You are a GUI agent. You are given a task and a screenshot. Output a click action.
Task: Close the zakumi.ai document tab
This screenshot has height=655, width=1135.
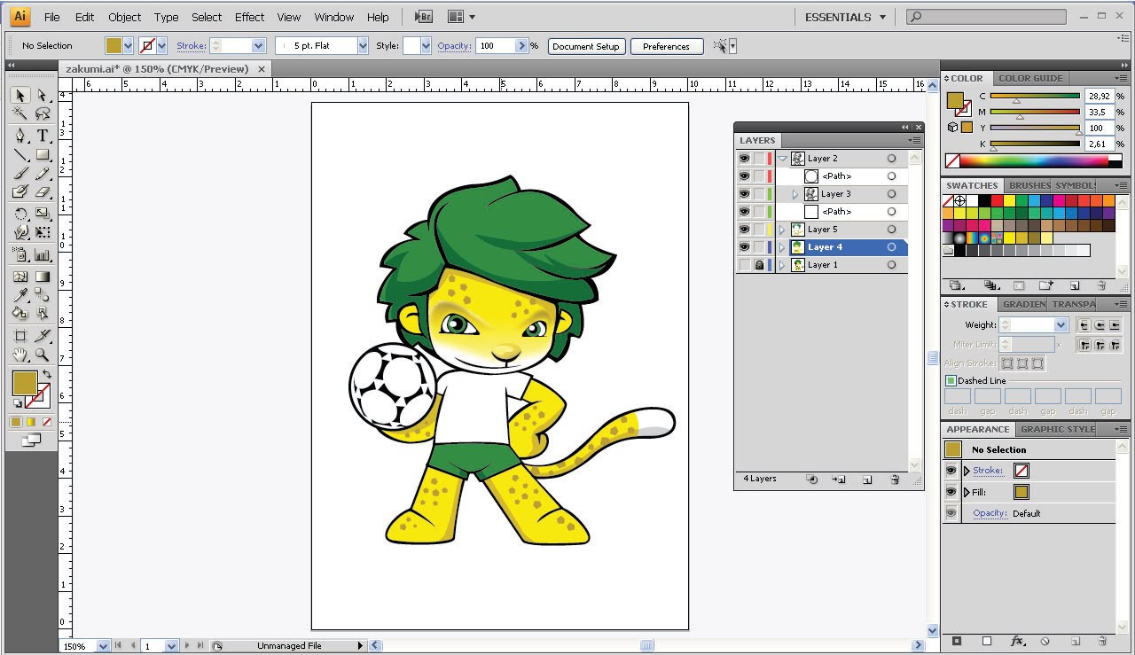pos(262,69)
